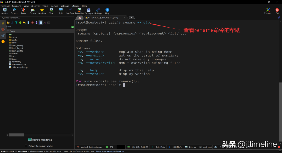Click the Servers toolbar icon

14,11
